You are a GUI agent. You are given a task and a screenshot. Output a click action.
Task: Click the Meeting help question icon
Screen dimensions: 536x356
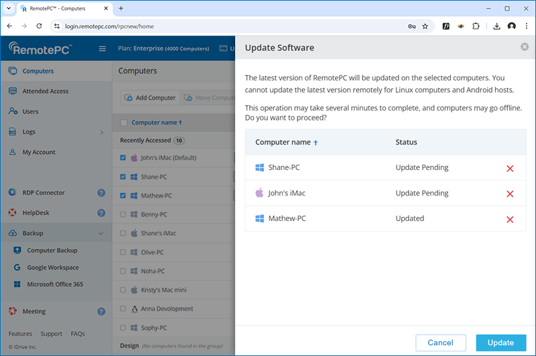click(x=101, y=311)
